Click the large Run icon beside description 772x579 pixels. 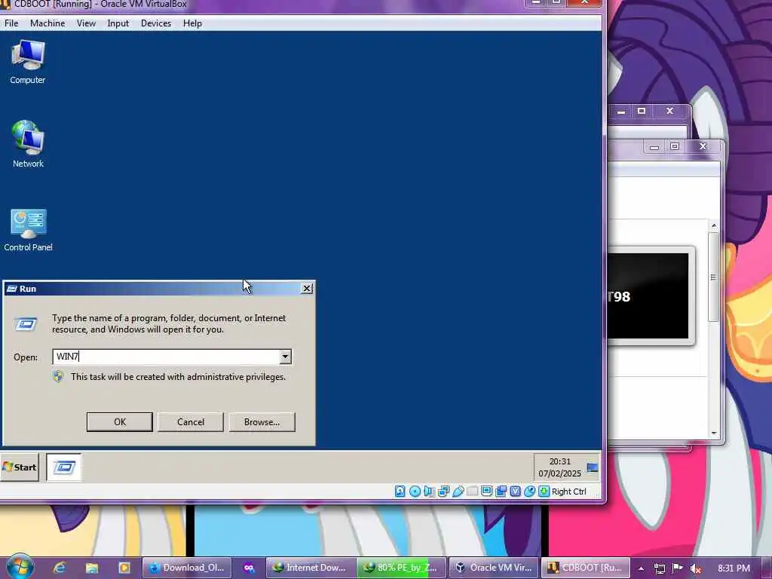pyautogui.click(x=26, y=324)
